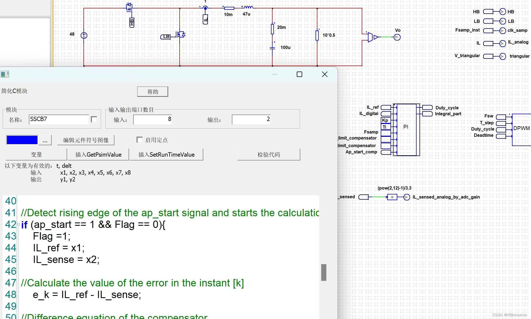Image resolution: width=531 pixels, height=319 pixels.
Task: Click the lower MOSFET driven by LB
Action: (x=181, y=35)
